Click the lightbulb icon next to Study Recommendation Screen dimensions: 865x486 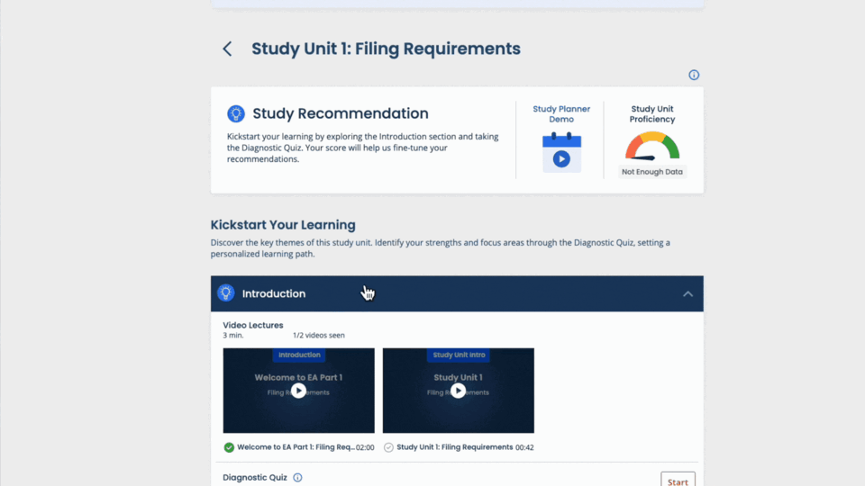click(x=236, y=113)
